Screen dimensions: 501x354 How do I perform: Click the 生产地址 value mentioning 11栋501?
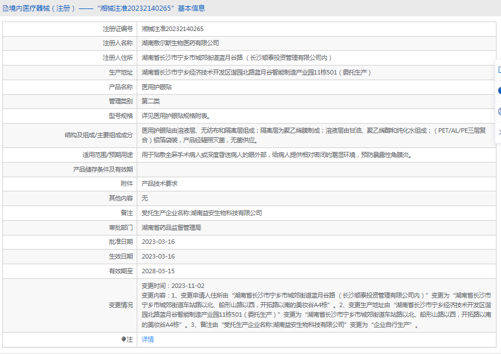[x=256, y=72]
